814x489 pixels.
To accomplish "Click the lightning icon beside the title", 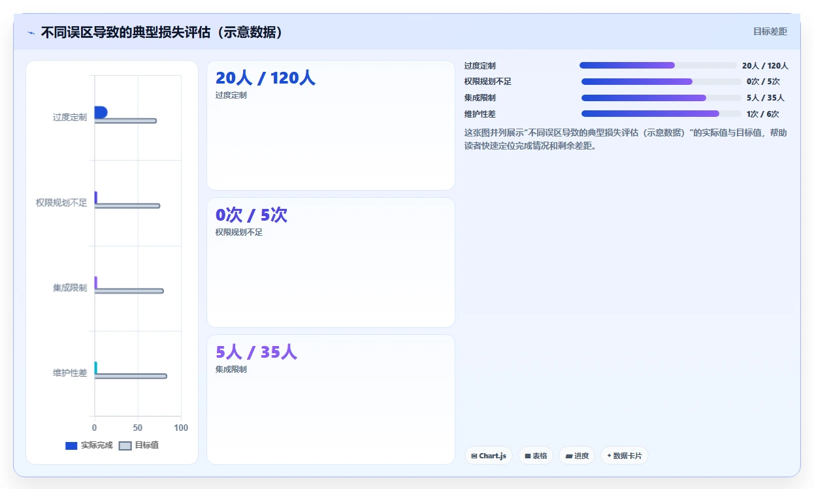I will (x=31, y=33).
